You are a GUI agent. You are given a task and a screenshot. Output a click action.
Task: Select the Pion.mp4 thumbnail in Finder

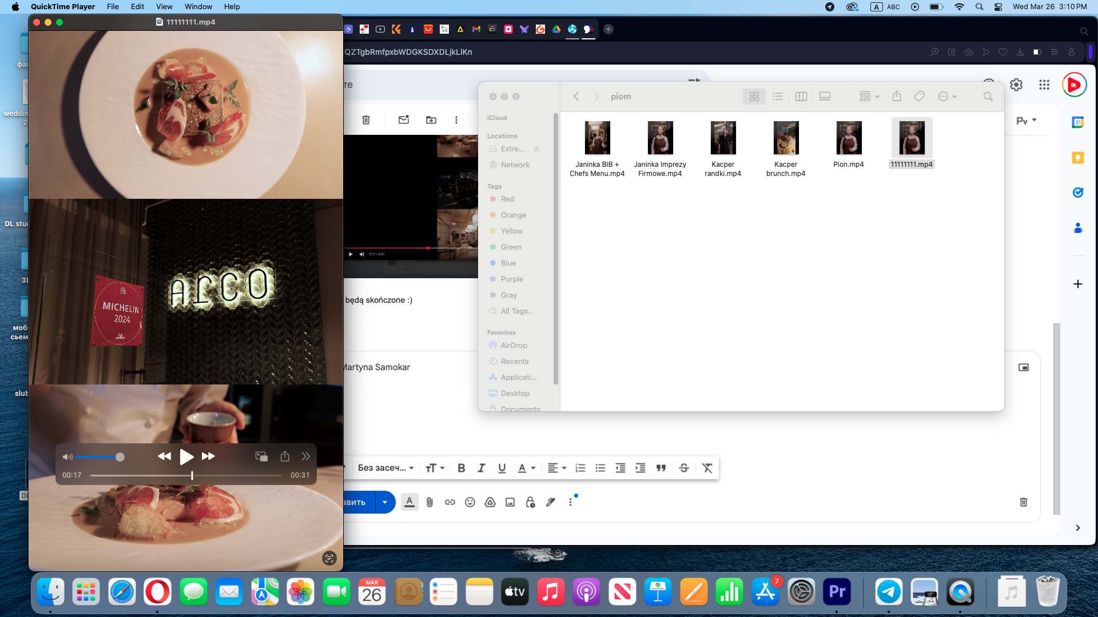tap(849, 138)
